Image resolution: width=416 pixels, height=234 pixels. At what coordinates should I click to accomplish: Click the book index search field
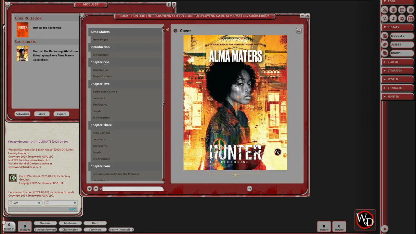(133, 188)
